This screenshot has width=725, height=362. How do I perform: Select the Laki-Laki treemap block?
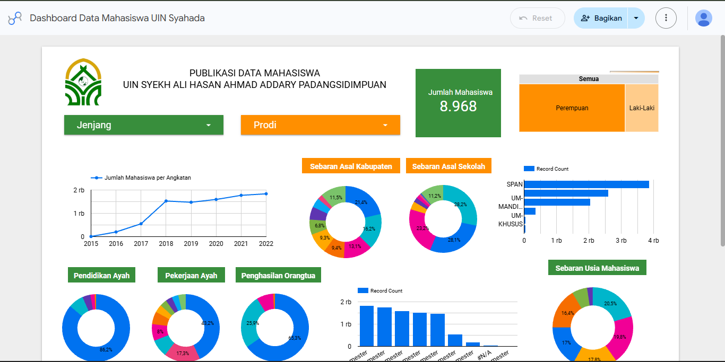coord(642,108)
